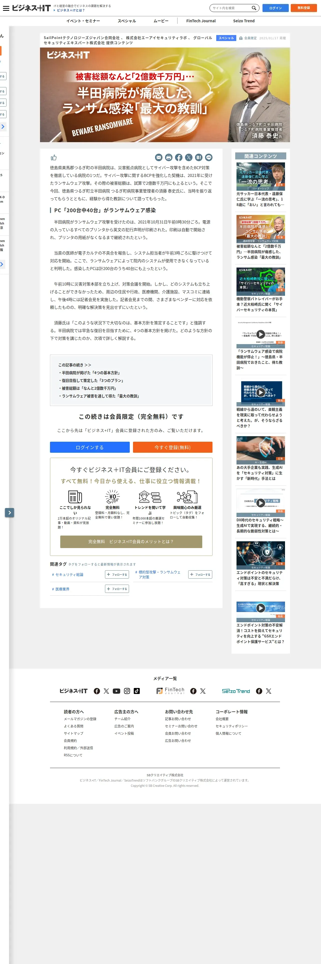321x964 pixels.
Task: Click the スペシャル category badge
Action: 226,38
